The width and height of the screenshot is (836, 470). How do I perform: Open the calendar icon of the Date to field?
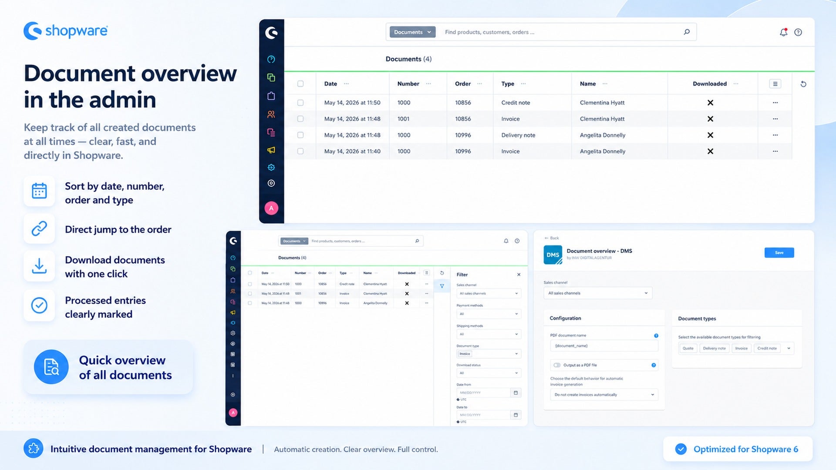tap(516, 415)
